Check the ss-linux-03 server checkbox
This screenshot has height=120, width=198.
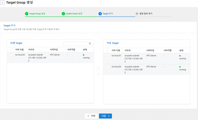click(x=11, y=55)
